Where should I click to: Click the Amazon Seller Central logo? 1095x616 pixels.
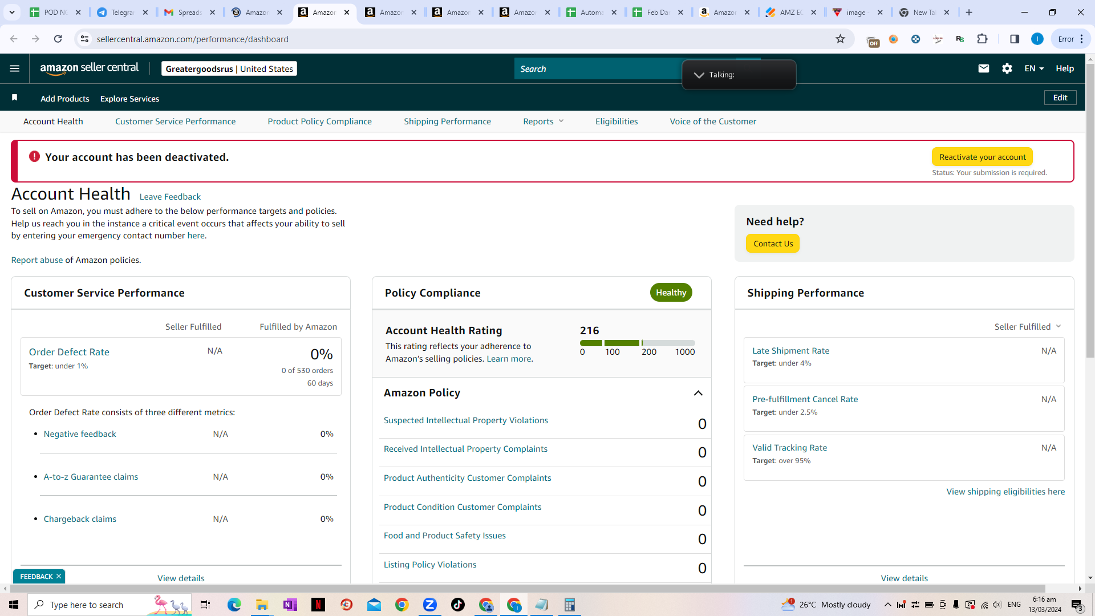click(x=90, y=68)
